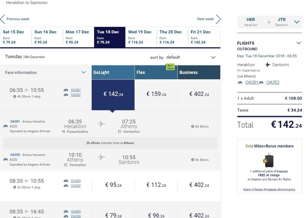Select the Sat 15 Dec date tab
Screen dimensions: 306x218
[15, 37]
